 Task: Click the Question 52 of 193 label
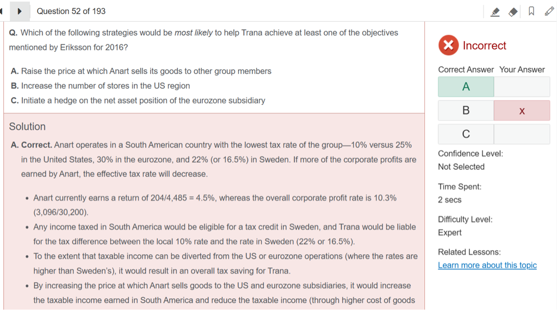[71, 11]
